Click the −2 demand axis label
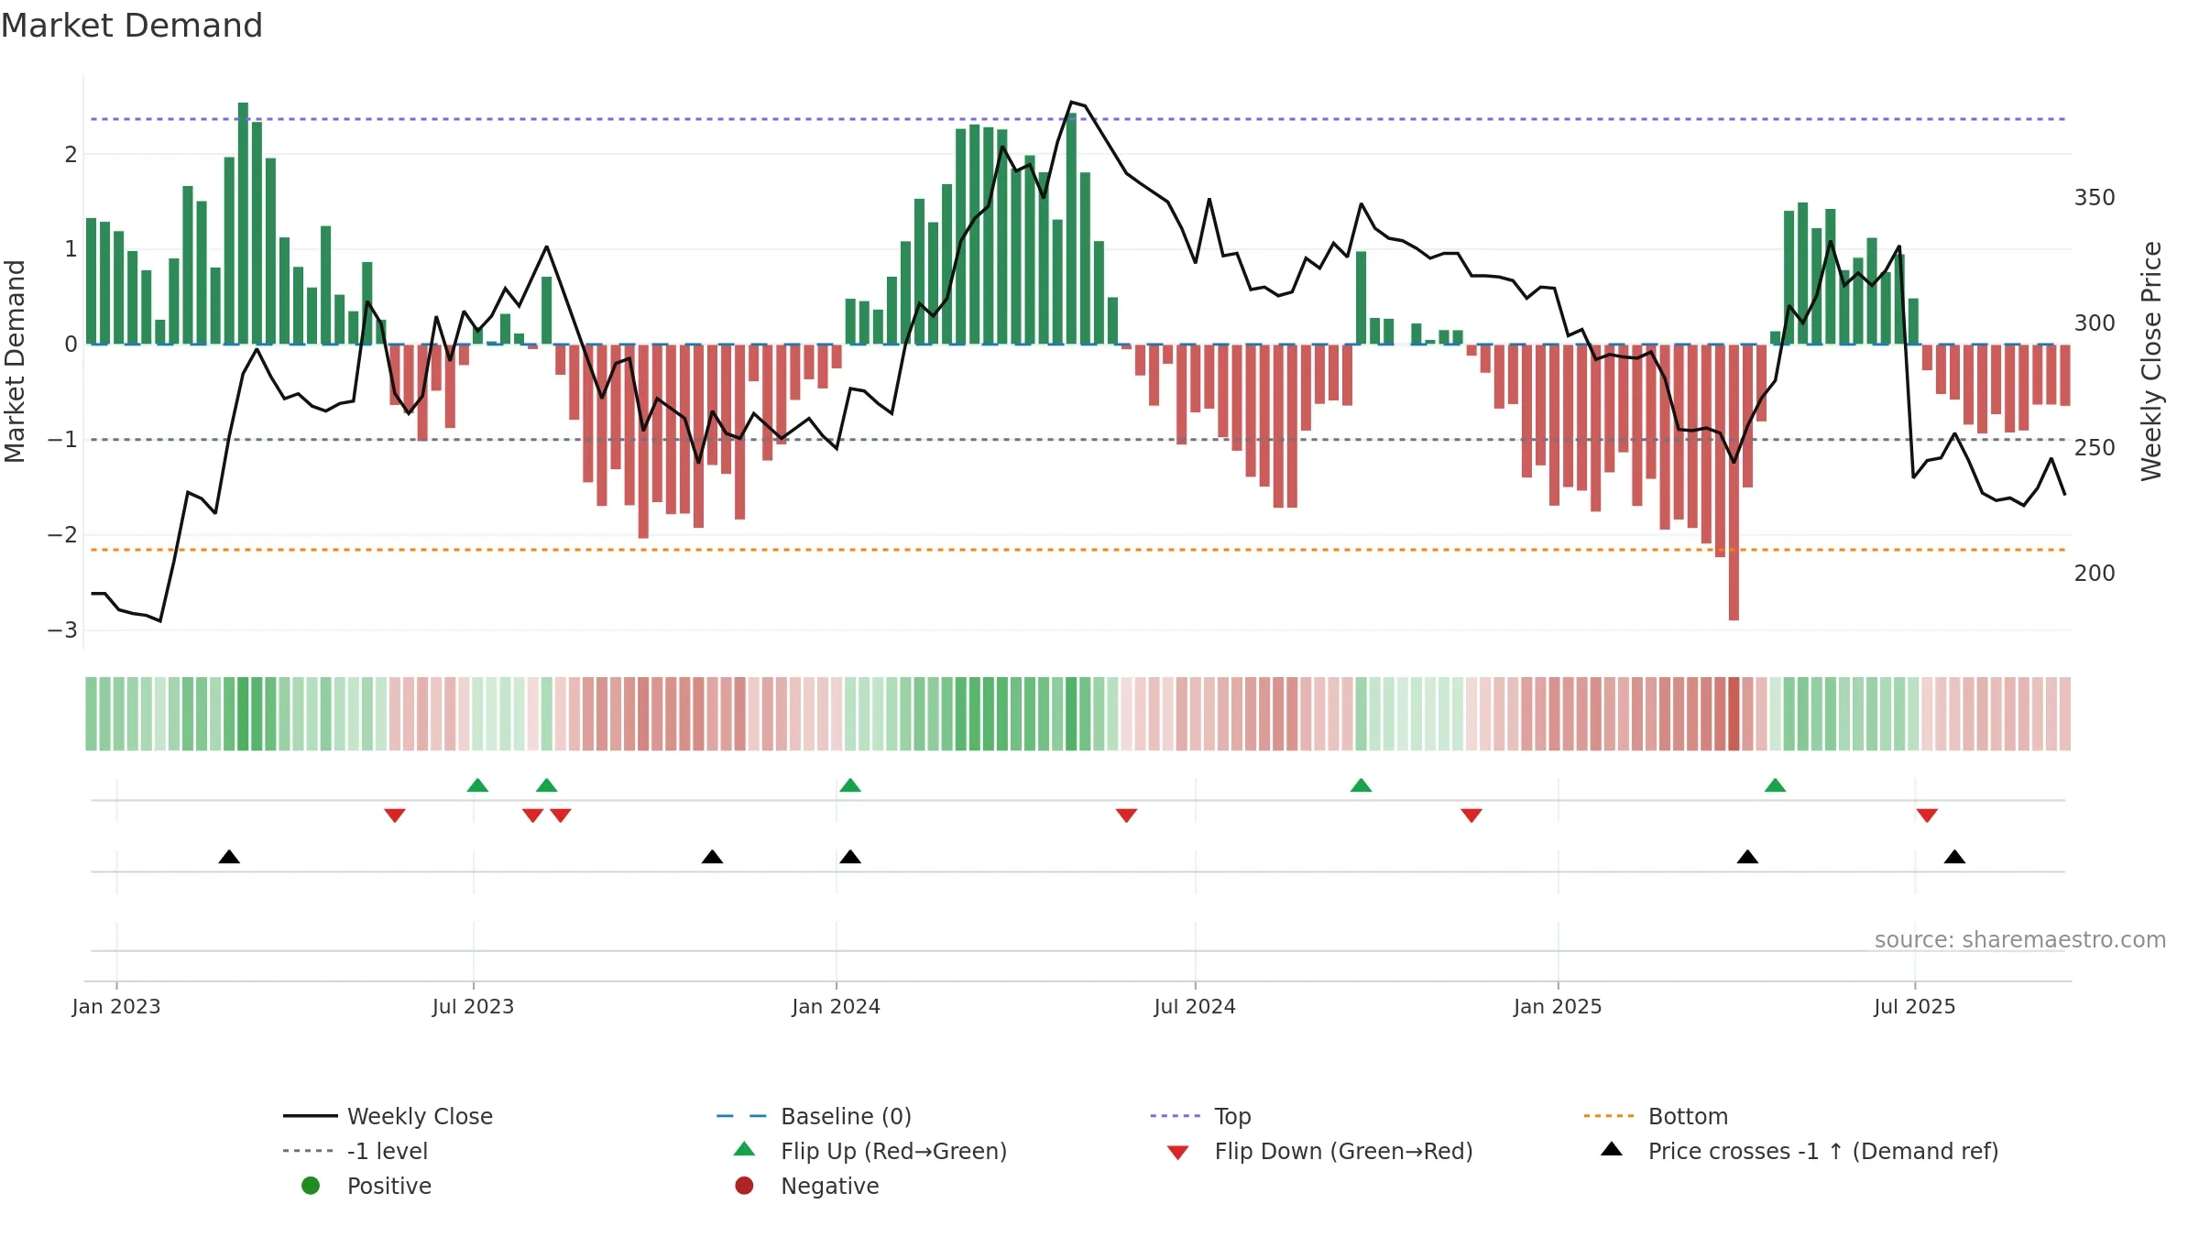 coord(63,535)
